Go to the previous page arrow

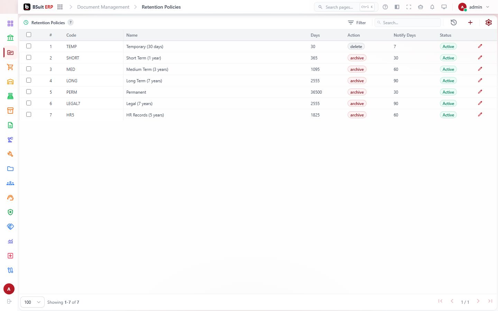[x=452, y=301]
